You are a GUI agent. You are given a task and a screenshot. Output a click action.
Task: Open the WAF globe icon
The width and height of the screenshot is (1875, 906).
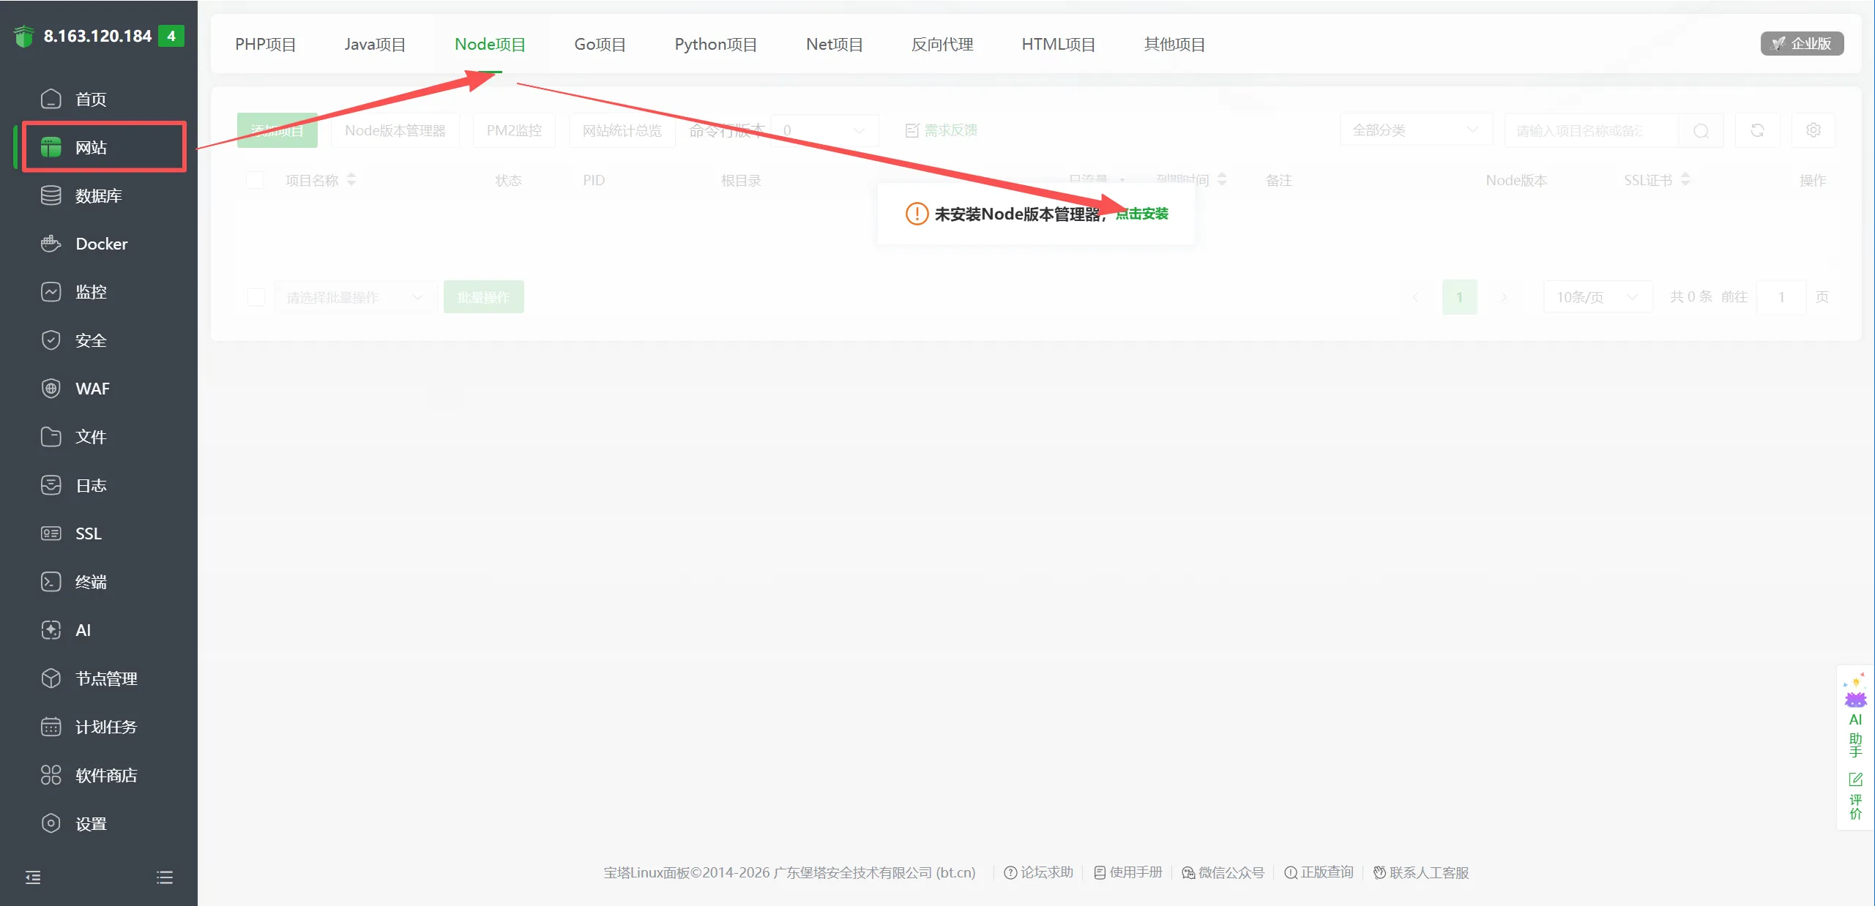coord(51,389)
